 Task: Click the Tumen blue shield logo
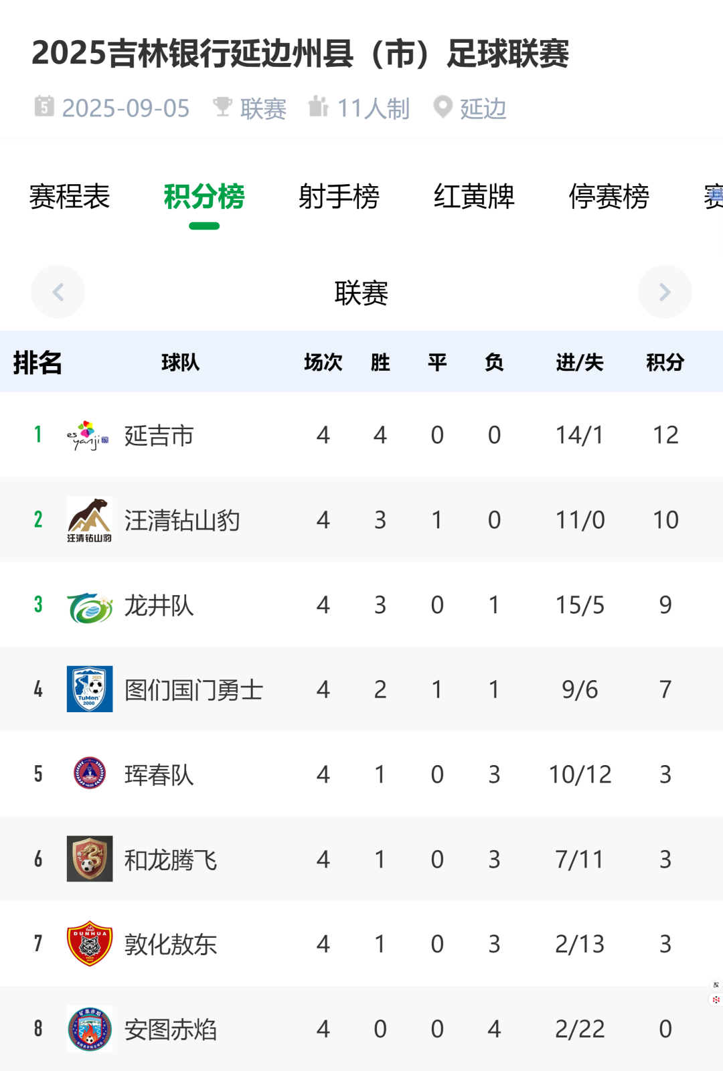point(89,689)
